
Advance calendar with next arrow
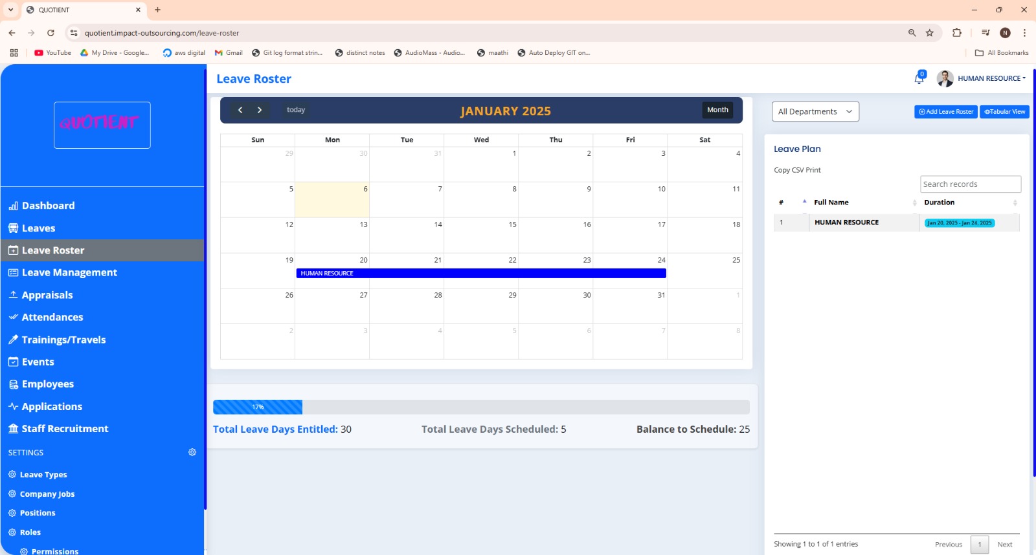point(260,110)
